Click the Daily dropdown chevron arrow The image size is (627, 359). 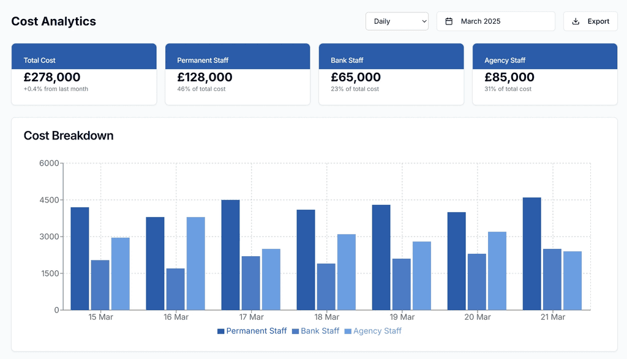tap(424, 21)
